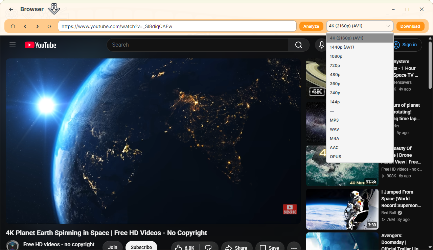
Task: Click the '4K Planet Earth Spinning in Space' title
Action: tap(106, 233)
